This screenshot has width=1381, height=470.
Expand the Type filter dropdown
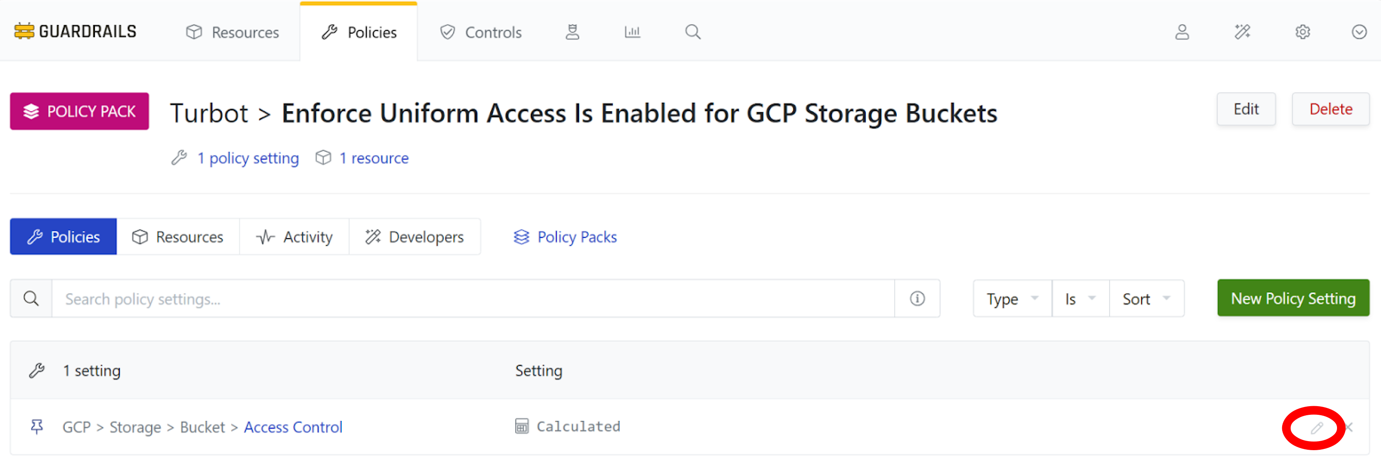point(1012,298)
